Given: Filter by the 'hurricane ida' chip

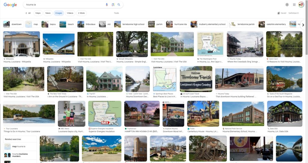Looking at the screenshot, I should click(x=177, y=24).
